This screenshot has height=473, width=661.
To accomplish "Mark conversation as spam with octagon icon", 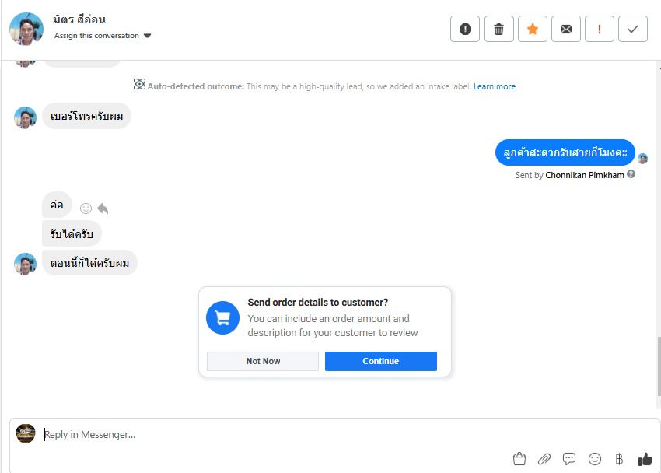I will (x=465, y=30).
